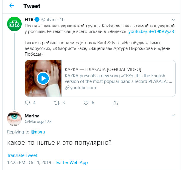Click the @ntvru reply mention
Viewport: 181px width, 170px height.
38,132
